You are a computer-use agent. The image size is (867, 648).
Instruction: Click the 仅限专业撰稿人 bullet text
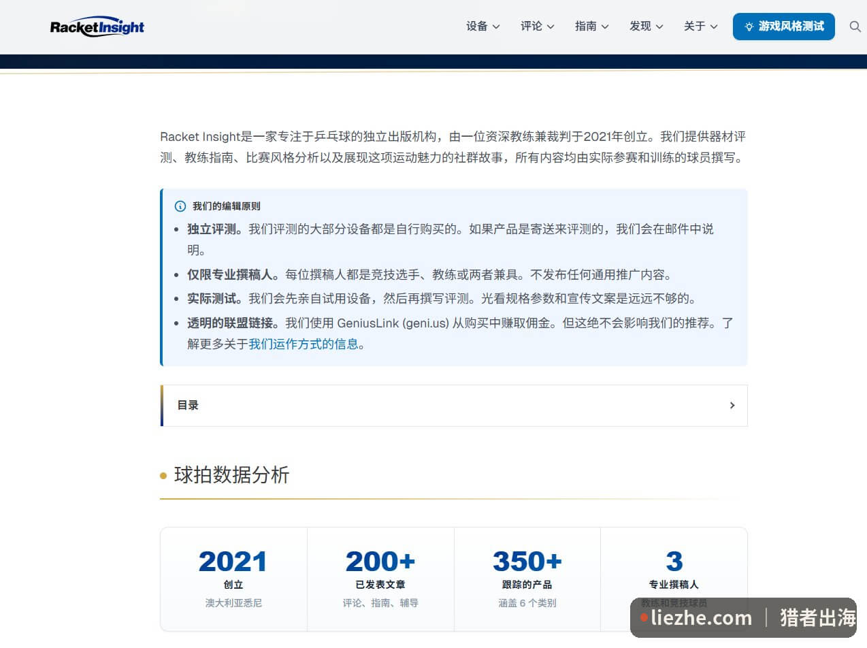pyautogui.click(x=233, y=275)
